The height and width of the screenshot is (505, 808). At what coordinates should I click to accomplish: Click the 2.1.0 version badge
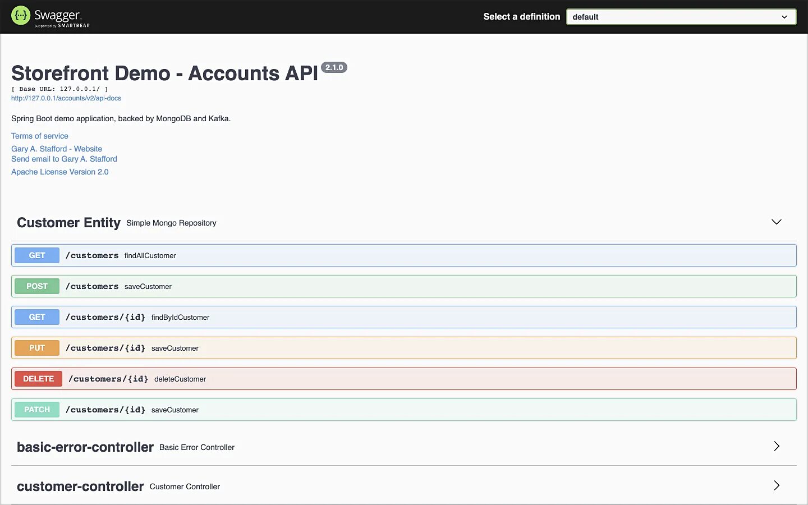(x=334, y=67)
